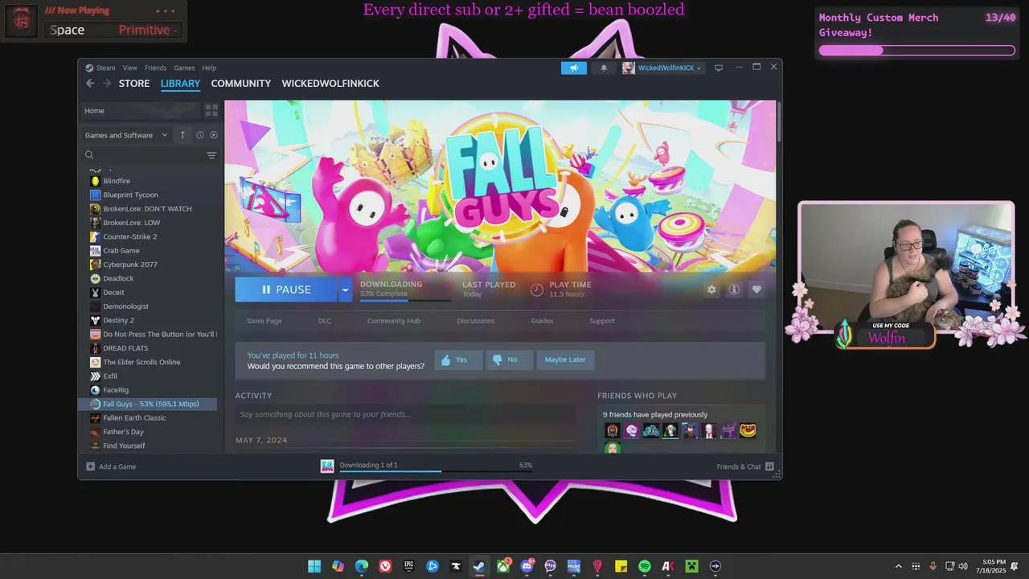Open the Games menu
This screenshot has height=579, width=1029.
[184, 68]
